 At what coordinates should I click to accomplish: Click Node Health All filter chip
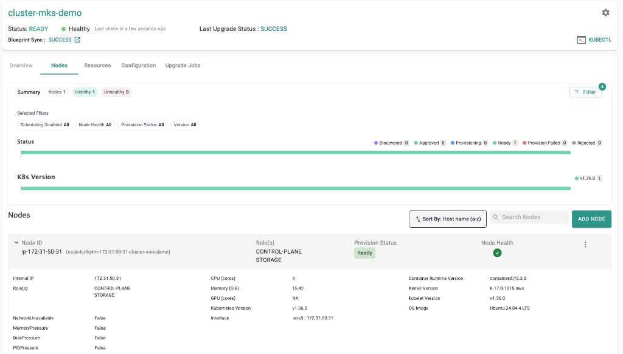coord(95,125)
